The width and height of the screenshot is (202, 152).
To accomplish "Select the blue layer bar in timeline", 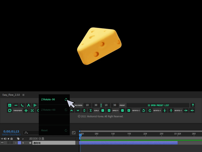I will [128, 143].
